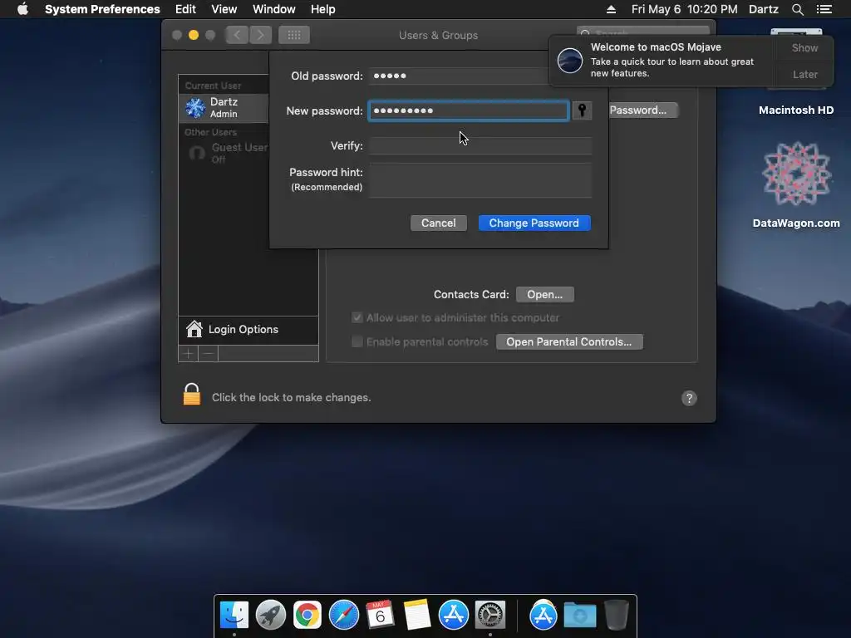The width and height of the screenshot is (851, 638).
Task: Click the date and time in the menu bar
Action: tap(685, 9)
